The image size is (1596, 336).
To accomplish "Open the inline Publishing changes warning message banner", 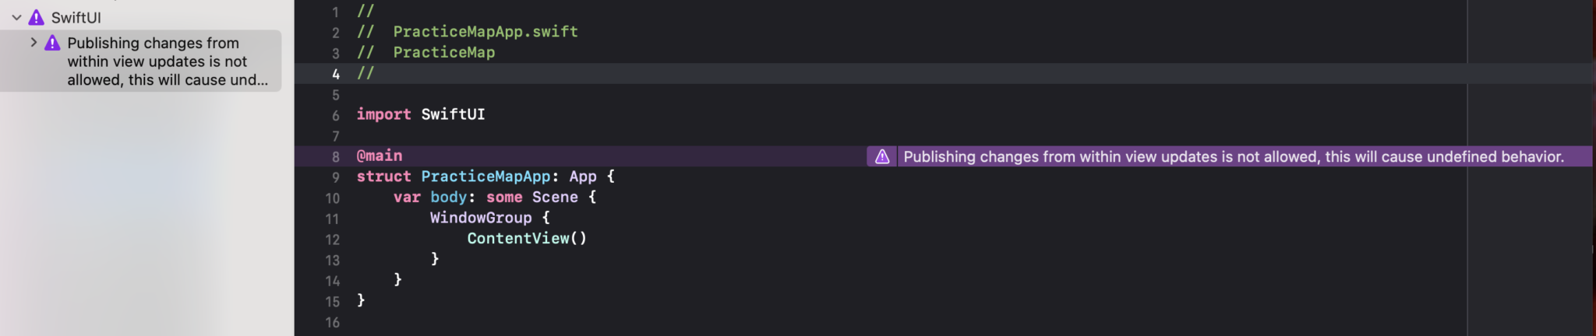I will pos(1233,157).
